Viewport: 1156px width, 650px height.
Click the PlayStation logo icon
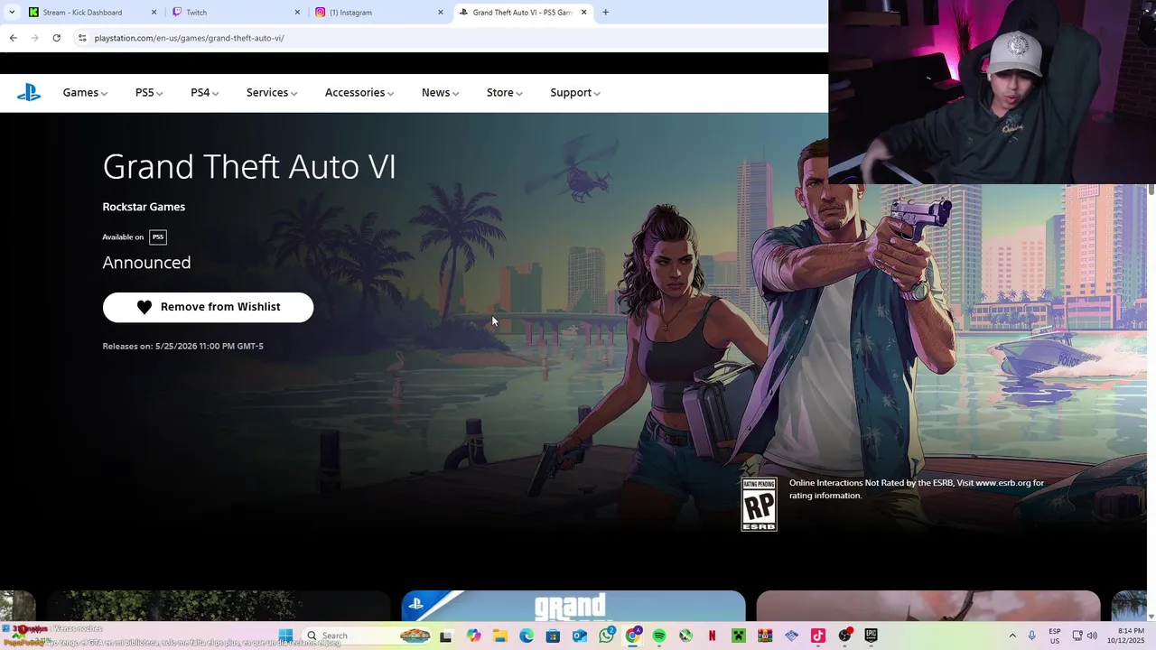(29, 92)
